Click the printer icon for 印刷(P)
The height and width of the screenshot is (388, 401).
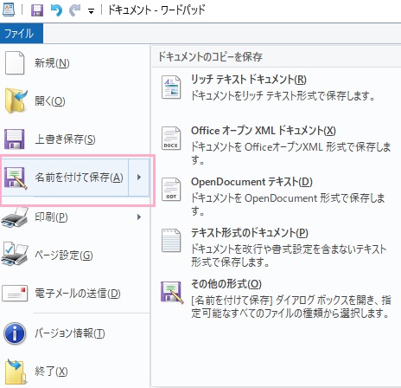point(15,217)
